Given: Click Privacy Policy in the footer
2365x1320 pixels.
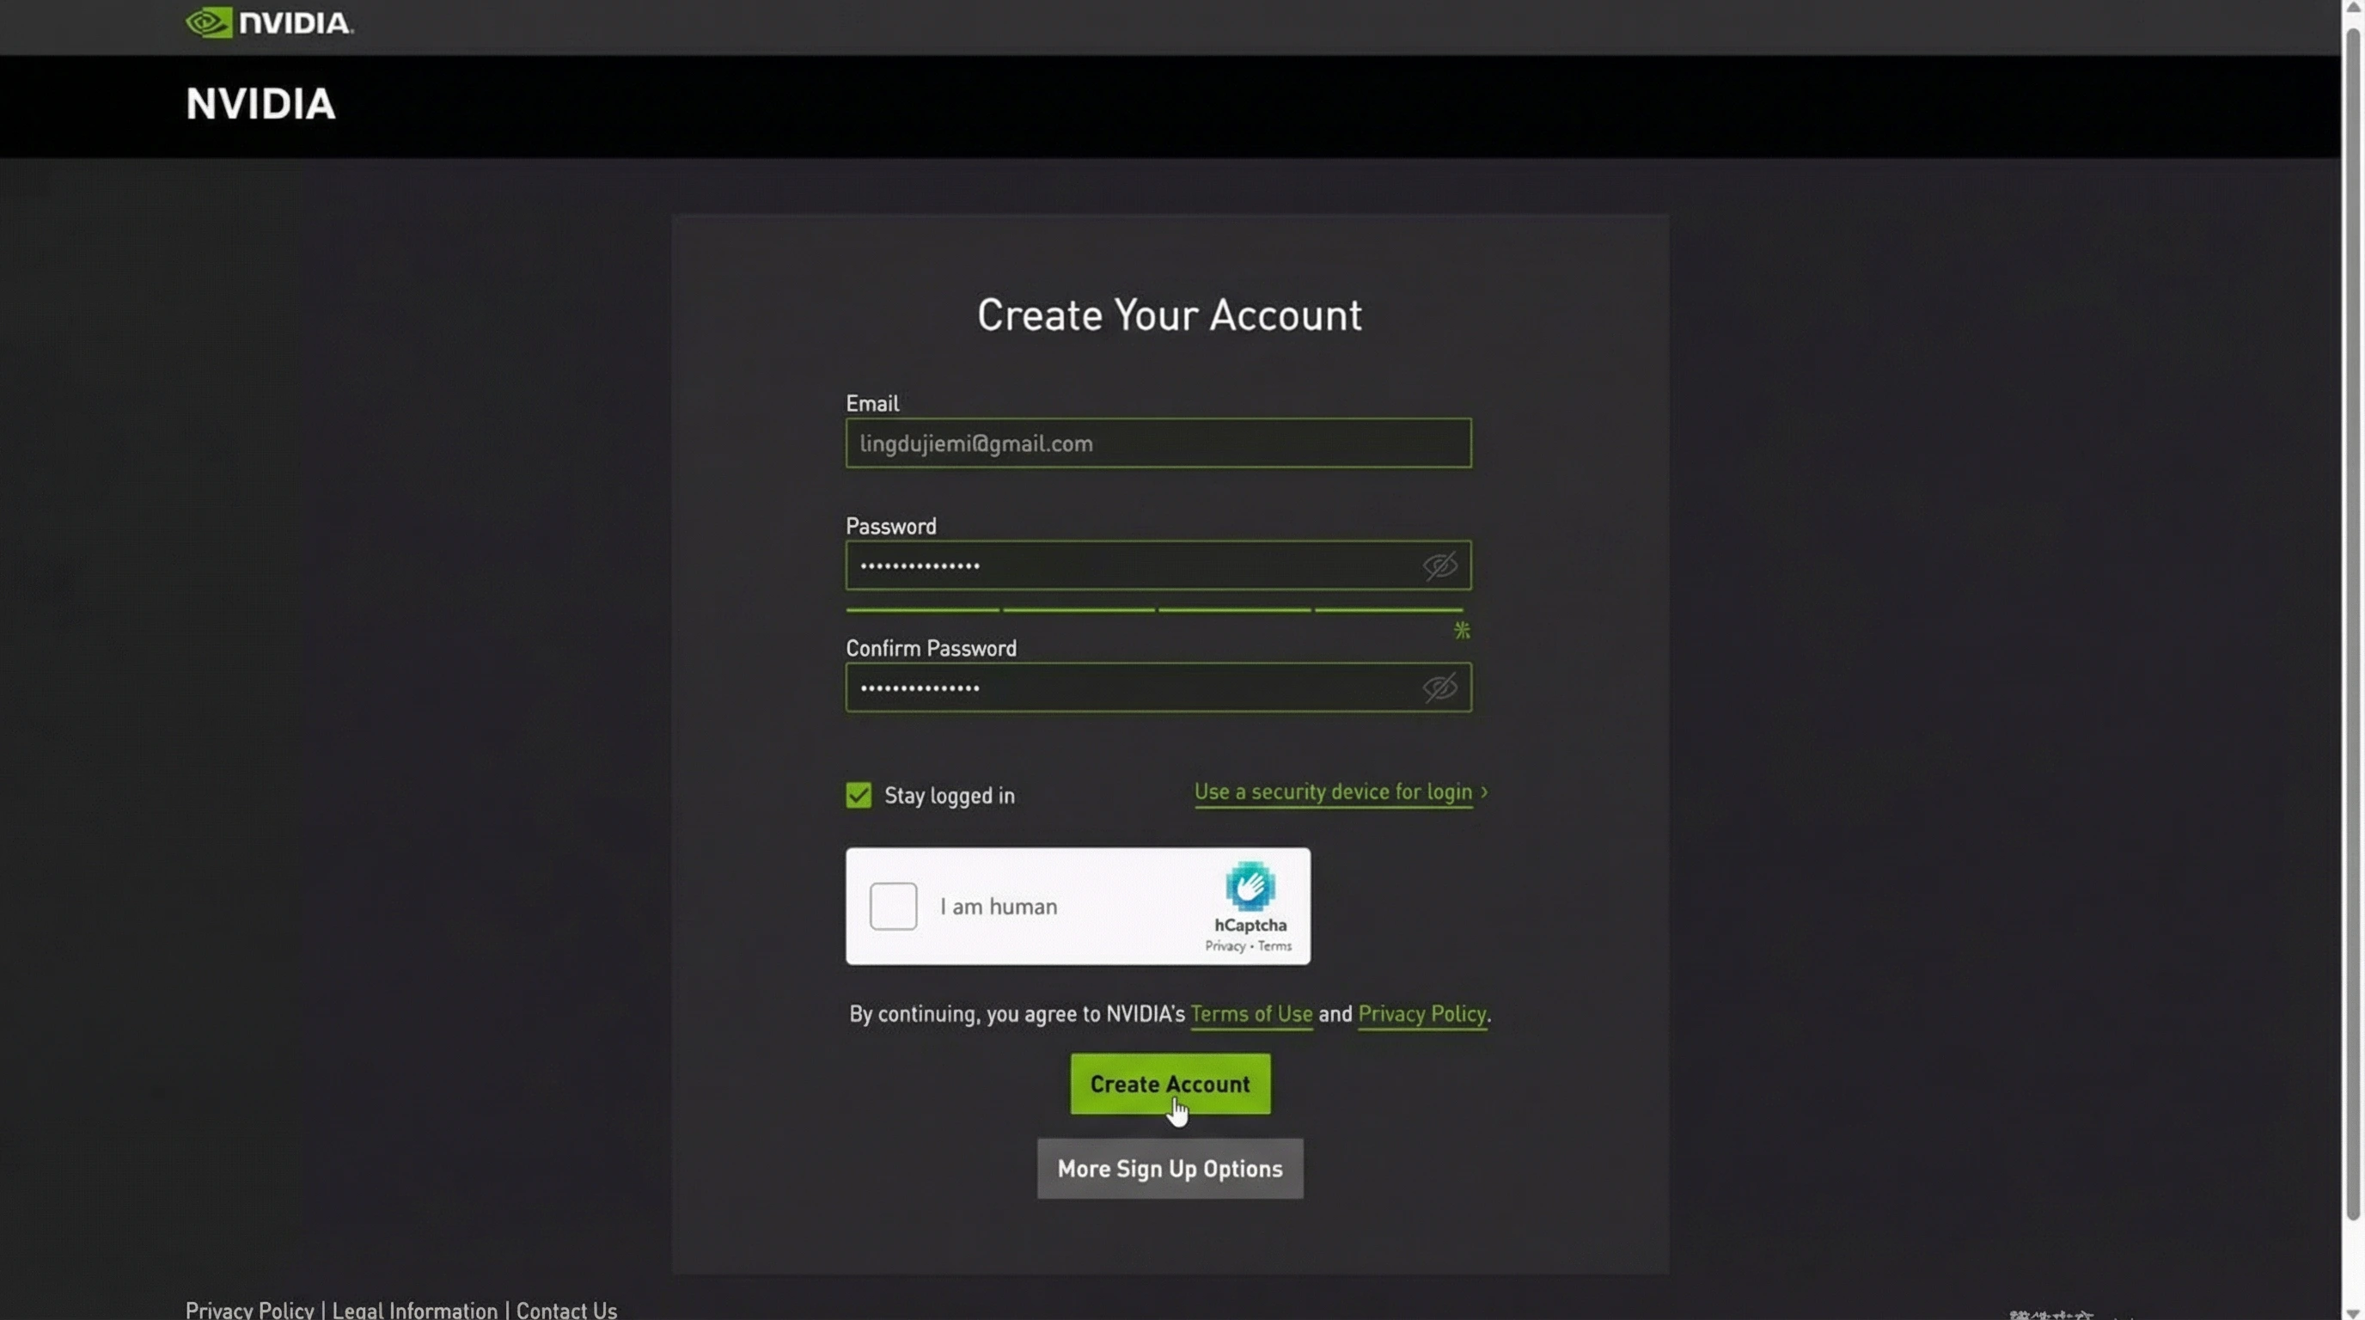Looking at the screenshot, I should (249, 1308).
